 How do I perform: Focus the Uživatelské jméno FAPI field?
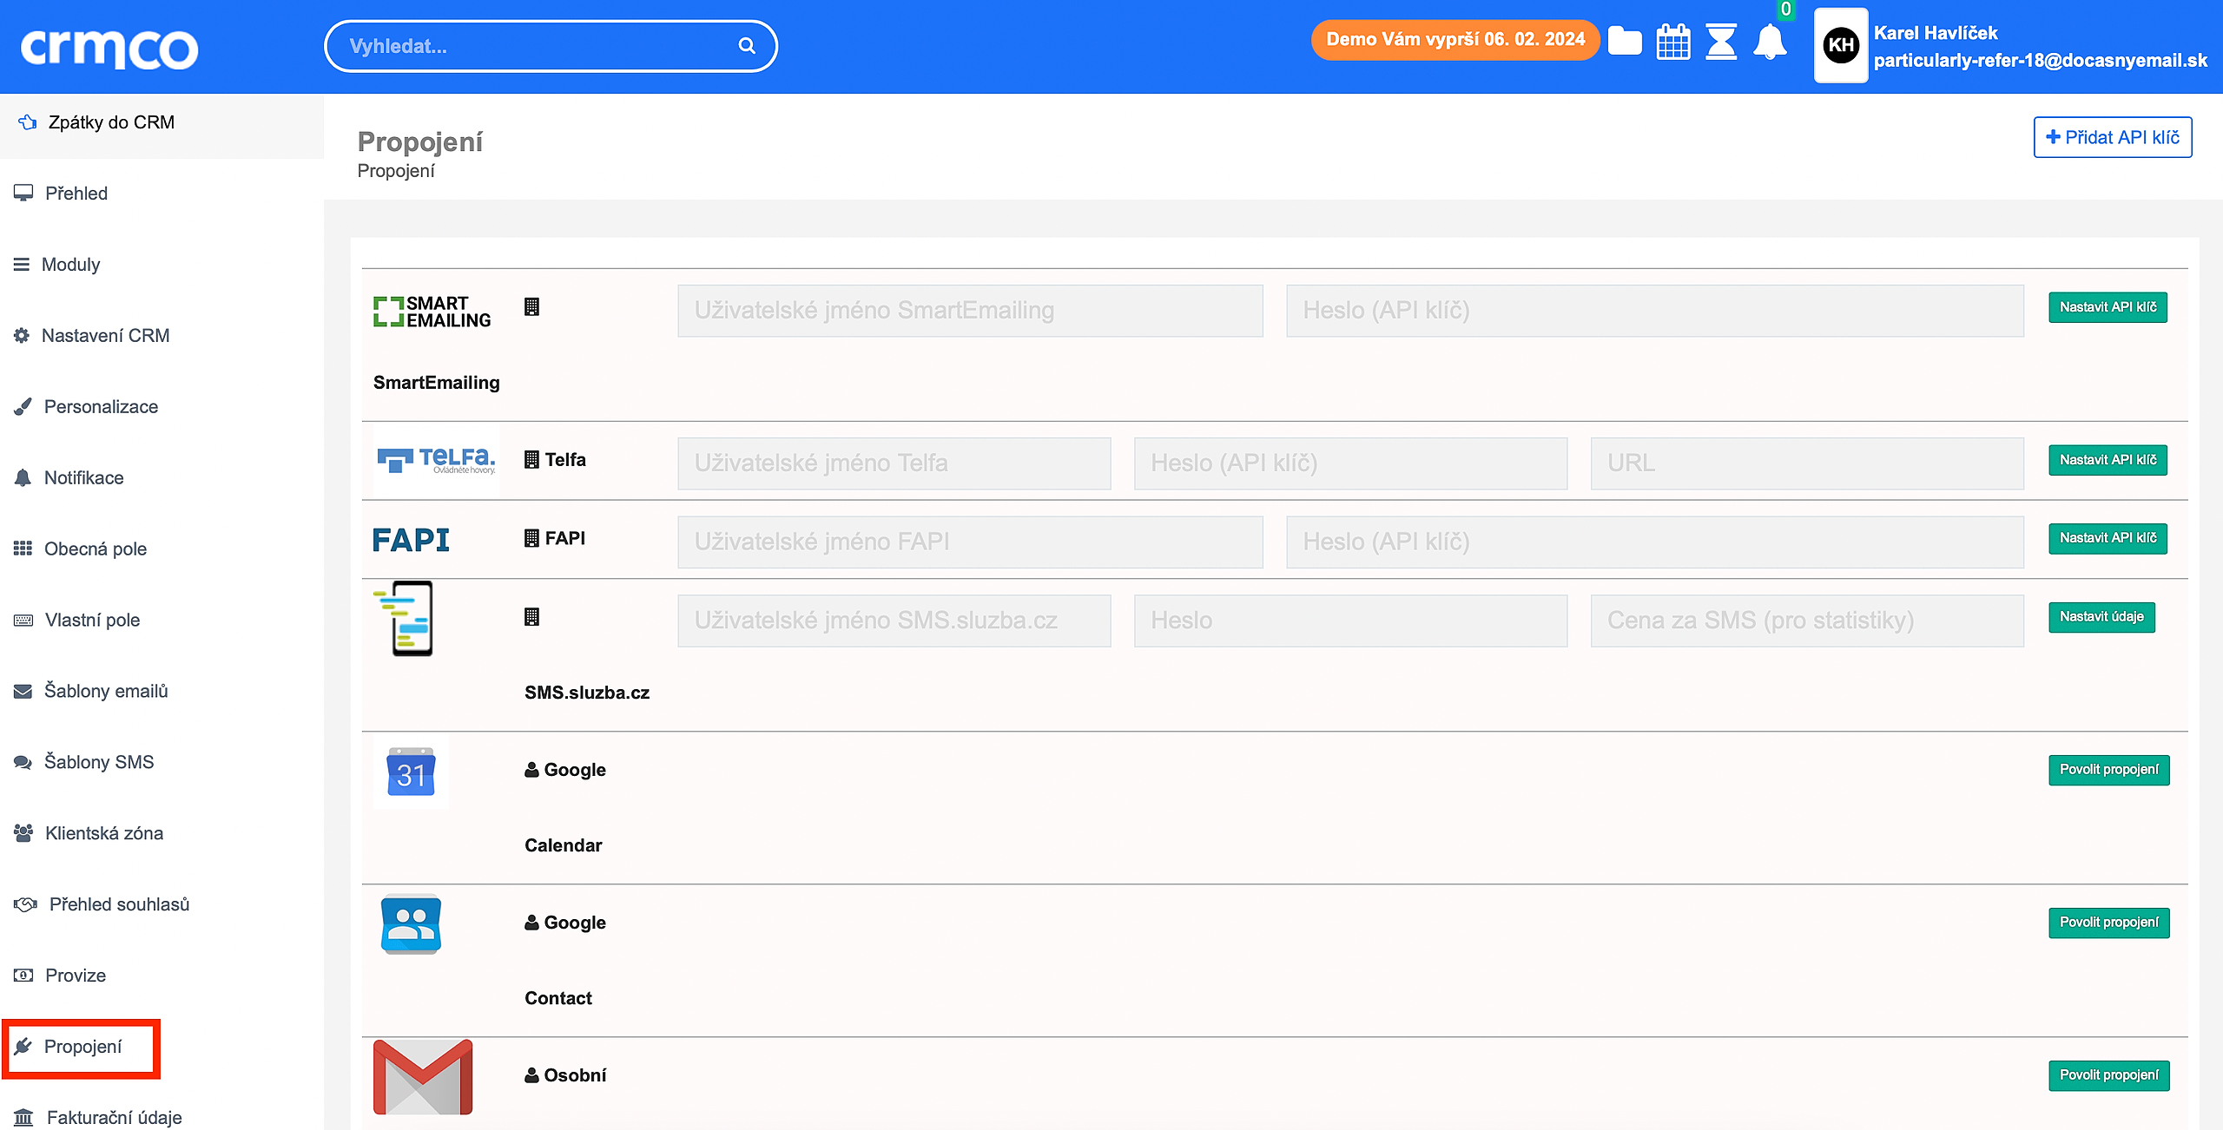click(970, 542)
